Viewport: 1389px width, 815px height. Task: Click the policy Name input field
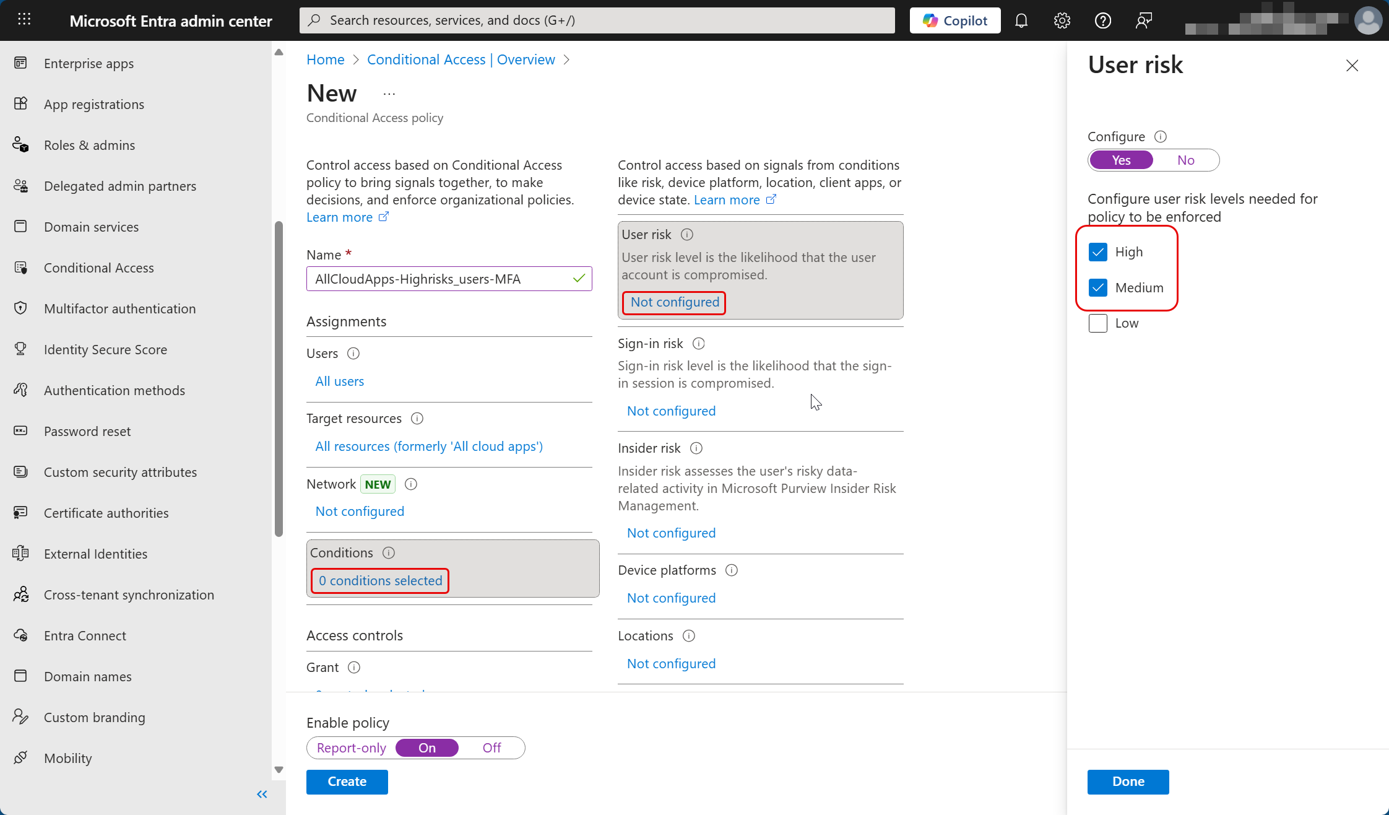click(441, 279)
